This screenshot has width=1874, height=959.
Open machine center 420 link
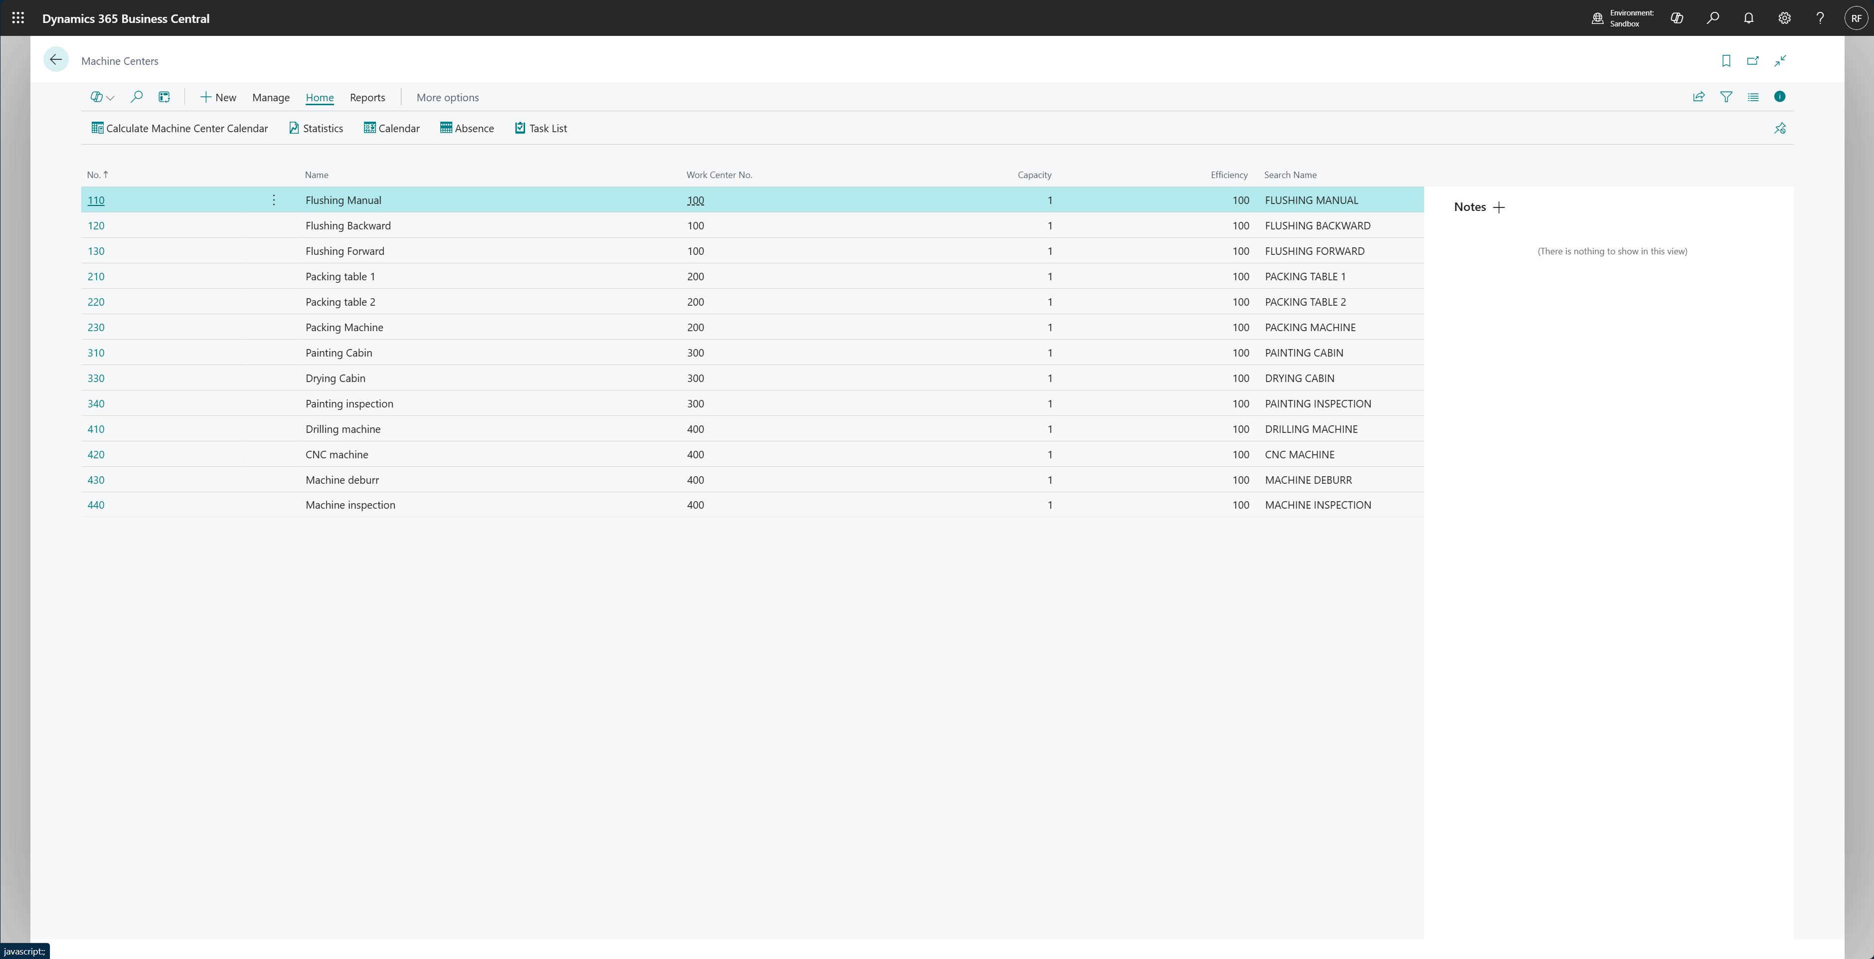pyautogui.click(x=96, y=455)
